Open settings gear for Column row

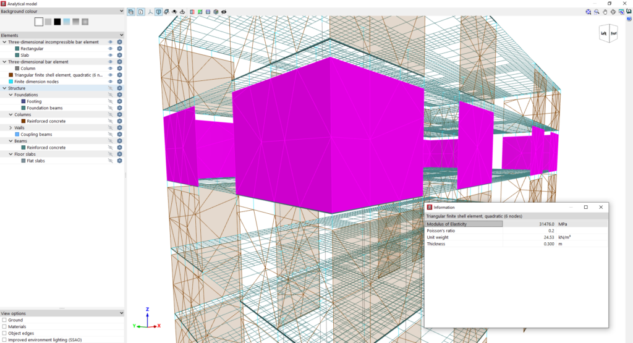click(119, 68)
